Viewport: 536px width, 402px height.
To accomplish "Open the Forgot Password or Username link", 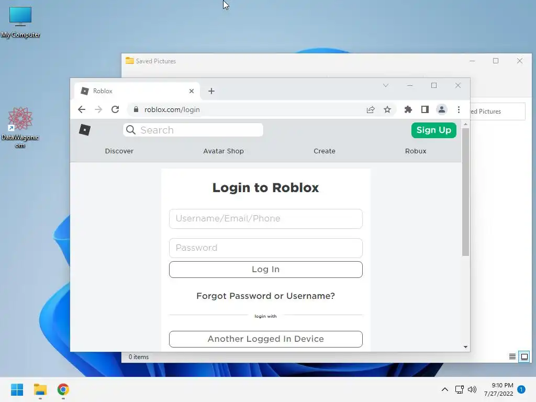I will [265, 296].
